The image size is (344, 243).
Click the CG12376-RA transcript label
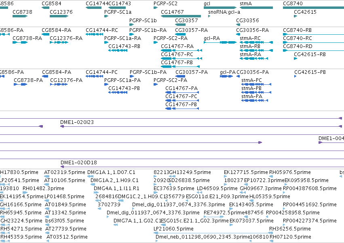click(66, 38)
